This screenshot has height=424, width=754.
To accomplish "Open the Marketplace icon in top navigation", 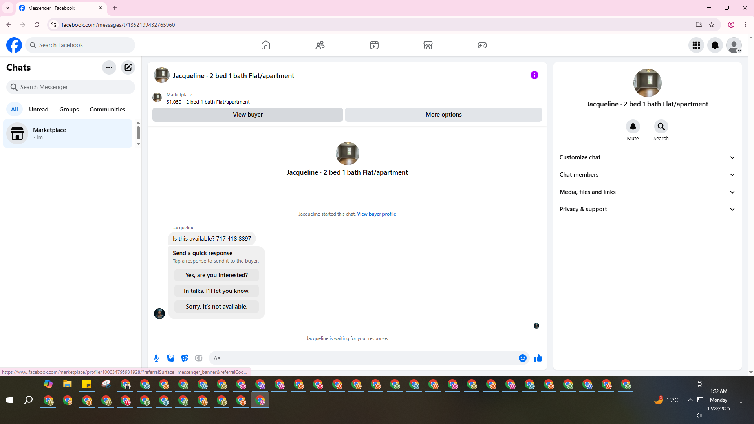I will (428, 45).
